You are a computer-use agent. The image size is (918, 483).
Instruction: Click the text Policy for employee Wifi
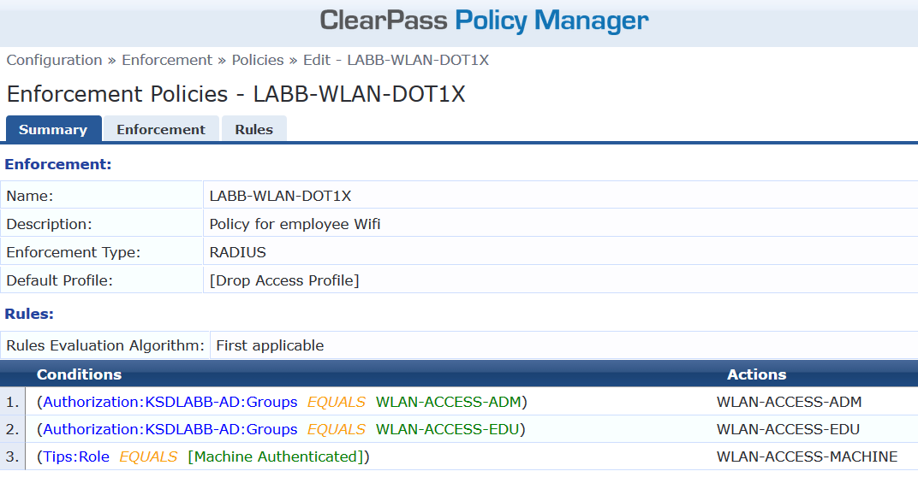click(x=295, y=224)
